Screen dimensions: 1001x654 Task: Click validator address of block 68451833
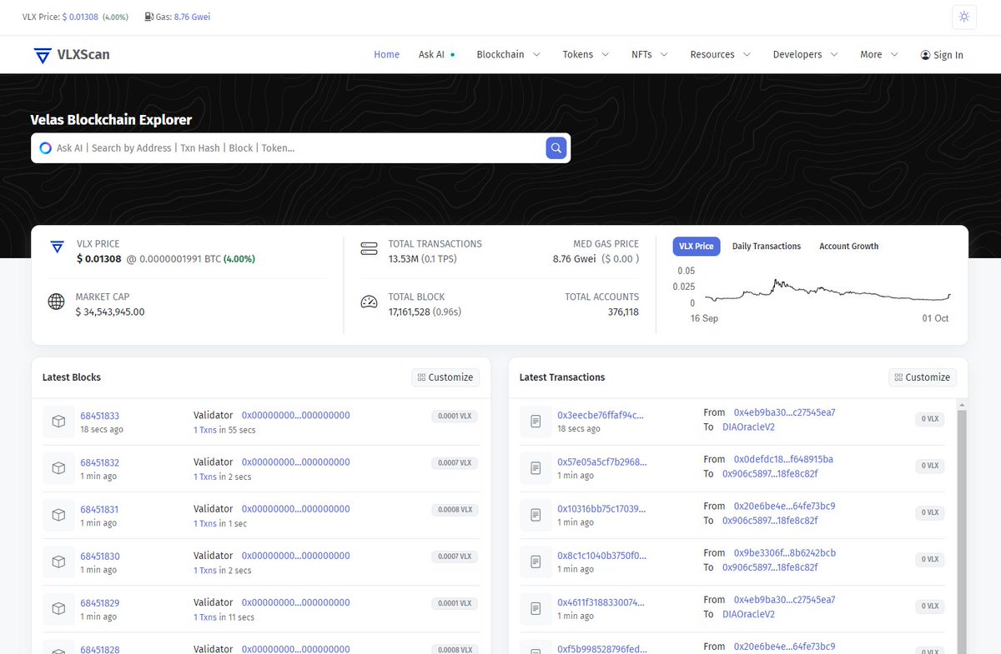pyautogui.click(x=295, y=415)
